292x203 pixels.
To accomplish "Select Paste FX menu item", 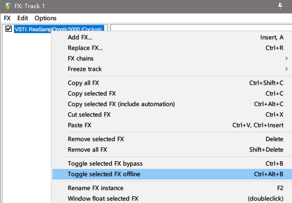I will click(x=172, y=125).
